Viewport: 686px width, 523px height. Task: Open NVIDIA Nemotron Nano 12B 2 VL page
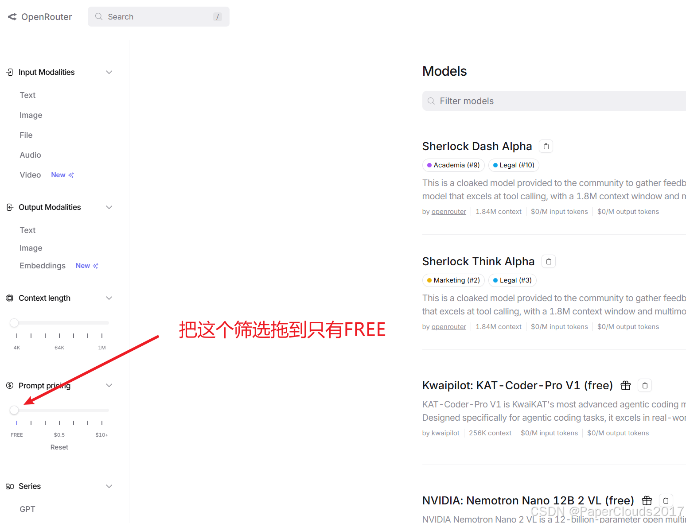(x=528, y=500)
